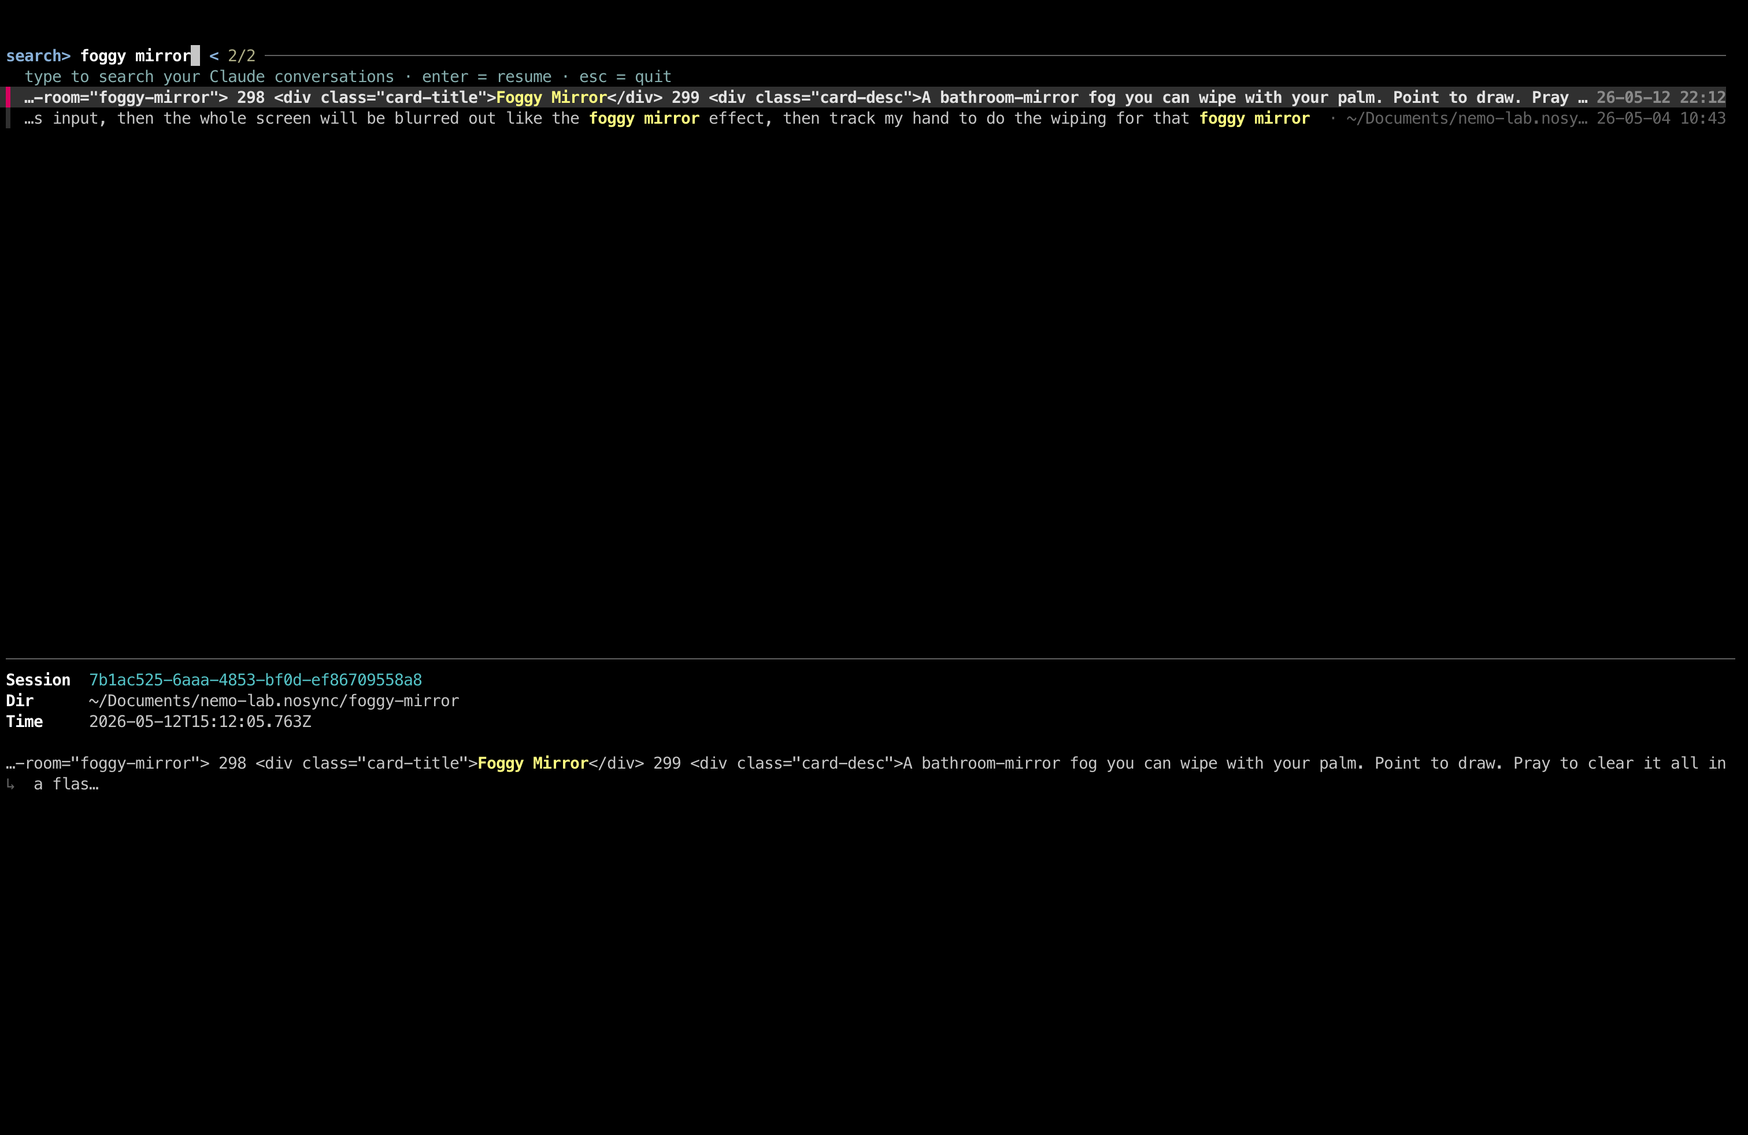Click the 'Session' label in details pane

coord(38,680)
